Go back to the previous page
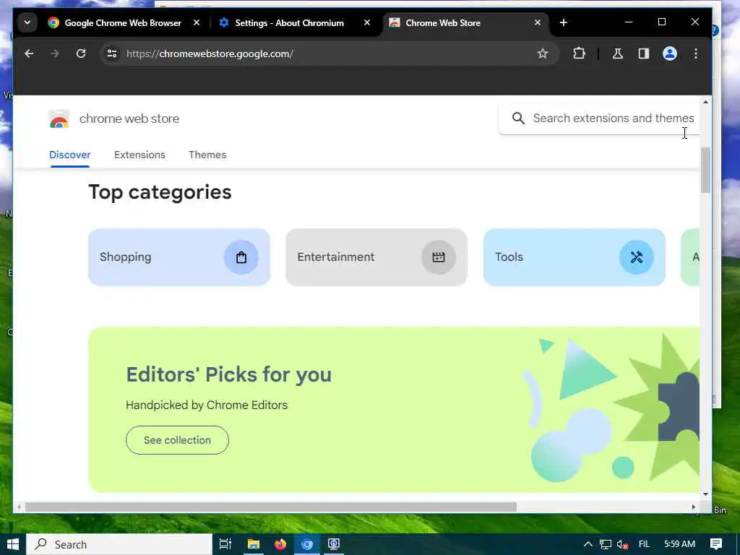Image resolution: width=740 pixels, height=555 pixels. tap(29, 53)
